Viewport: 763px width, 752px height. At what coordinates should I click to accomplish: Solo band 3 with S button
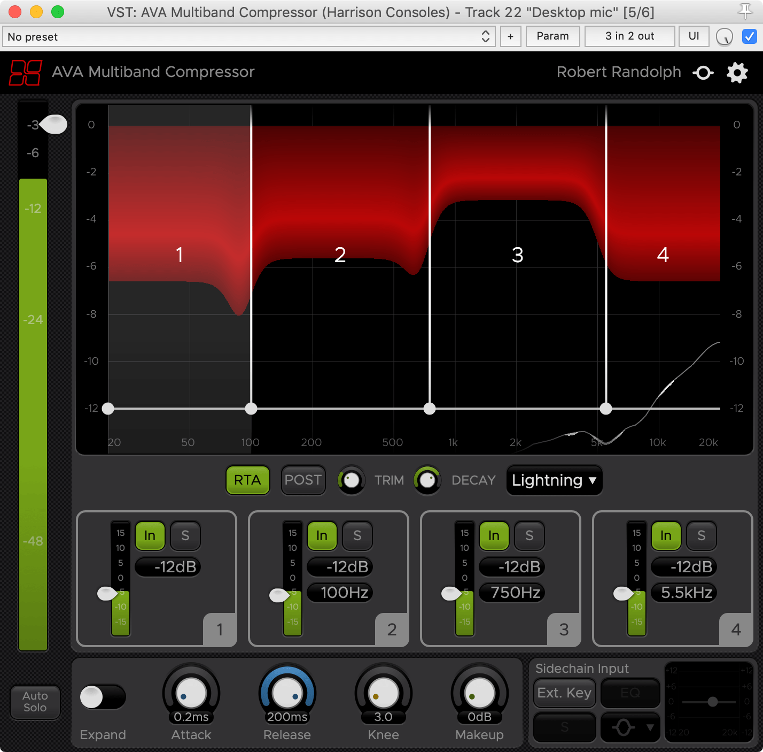(x=530, y=535)
